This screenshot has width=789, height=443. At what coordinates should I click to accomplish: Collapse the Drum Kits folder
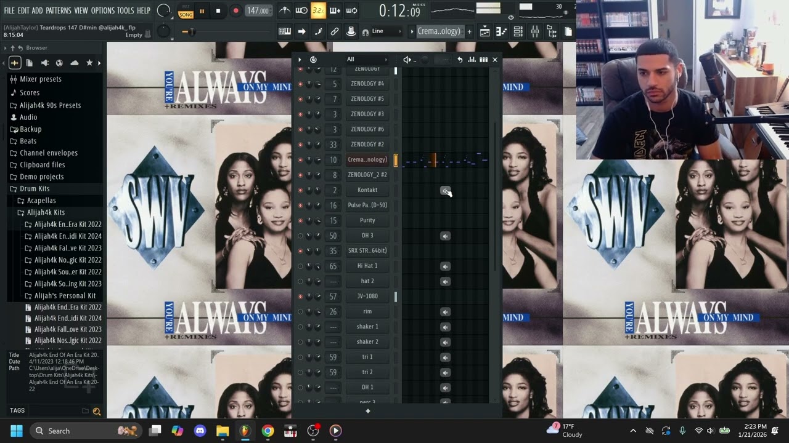[x=35, y=188]
